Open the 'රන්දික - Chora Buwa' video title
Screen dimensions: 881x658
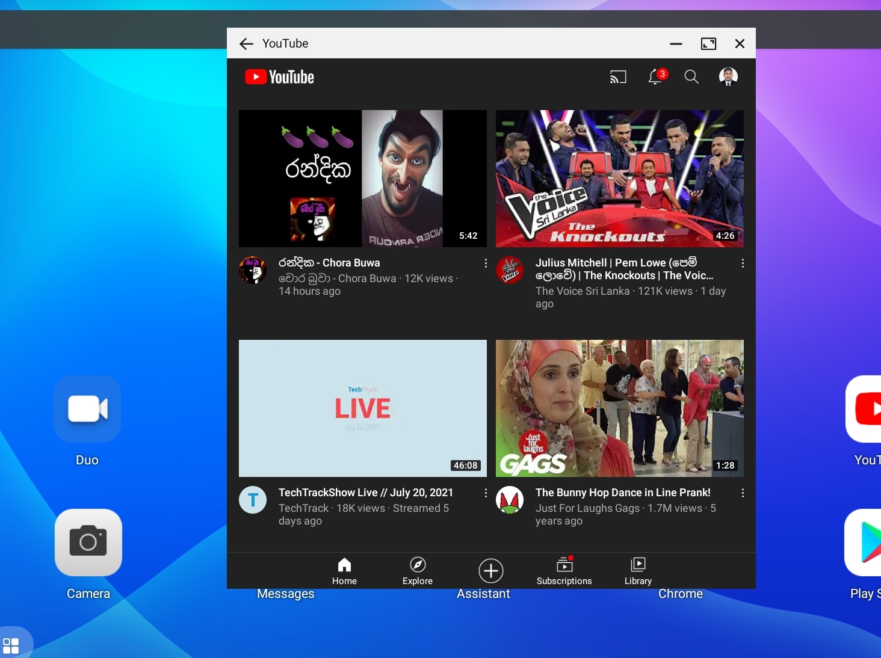click(329, 263)
